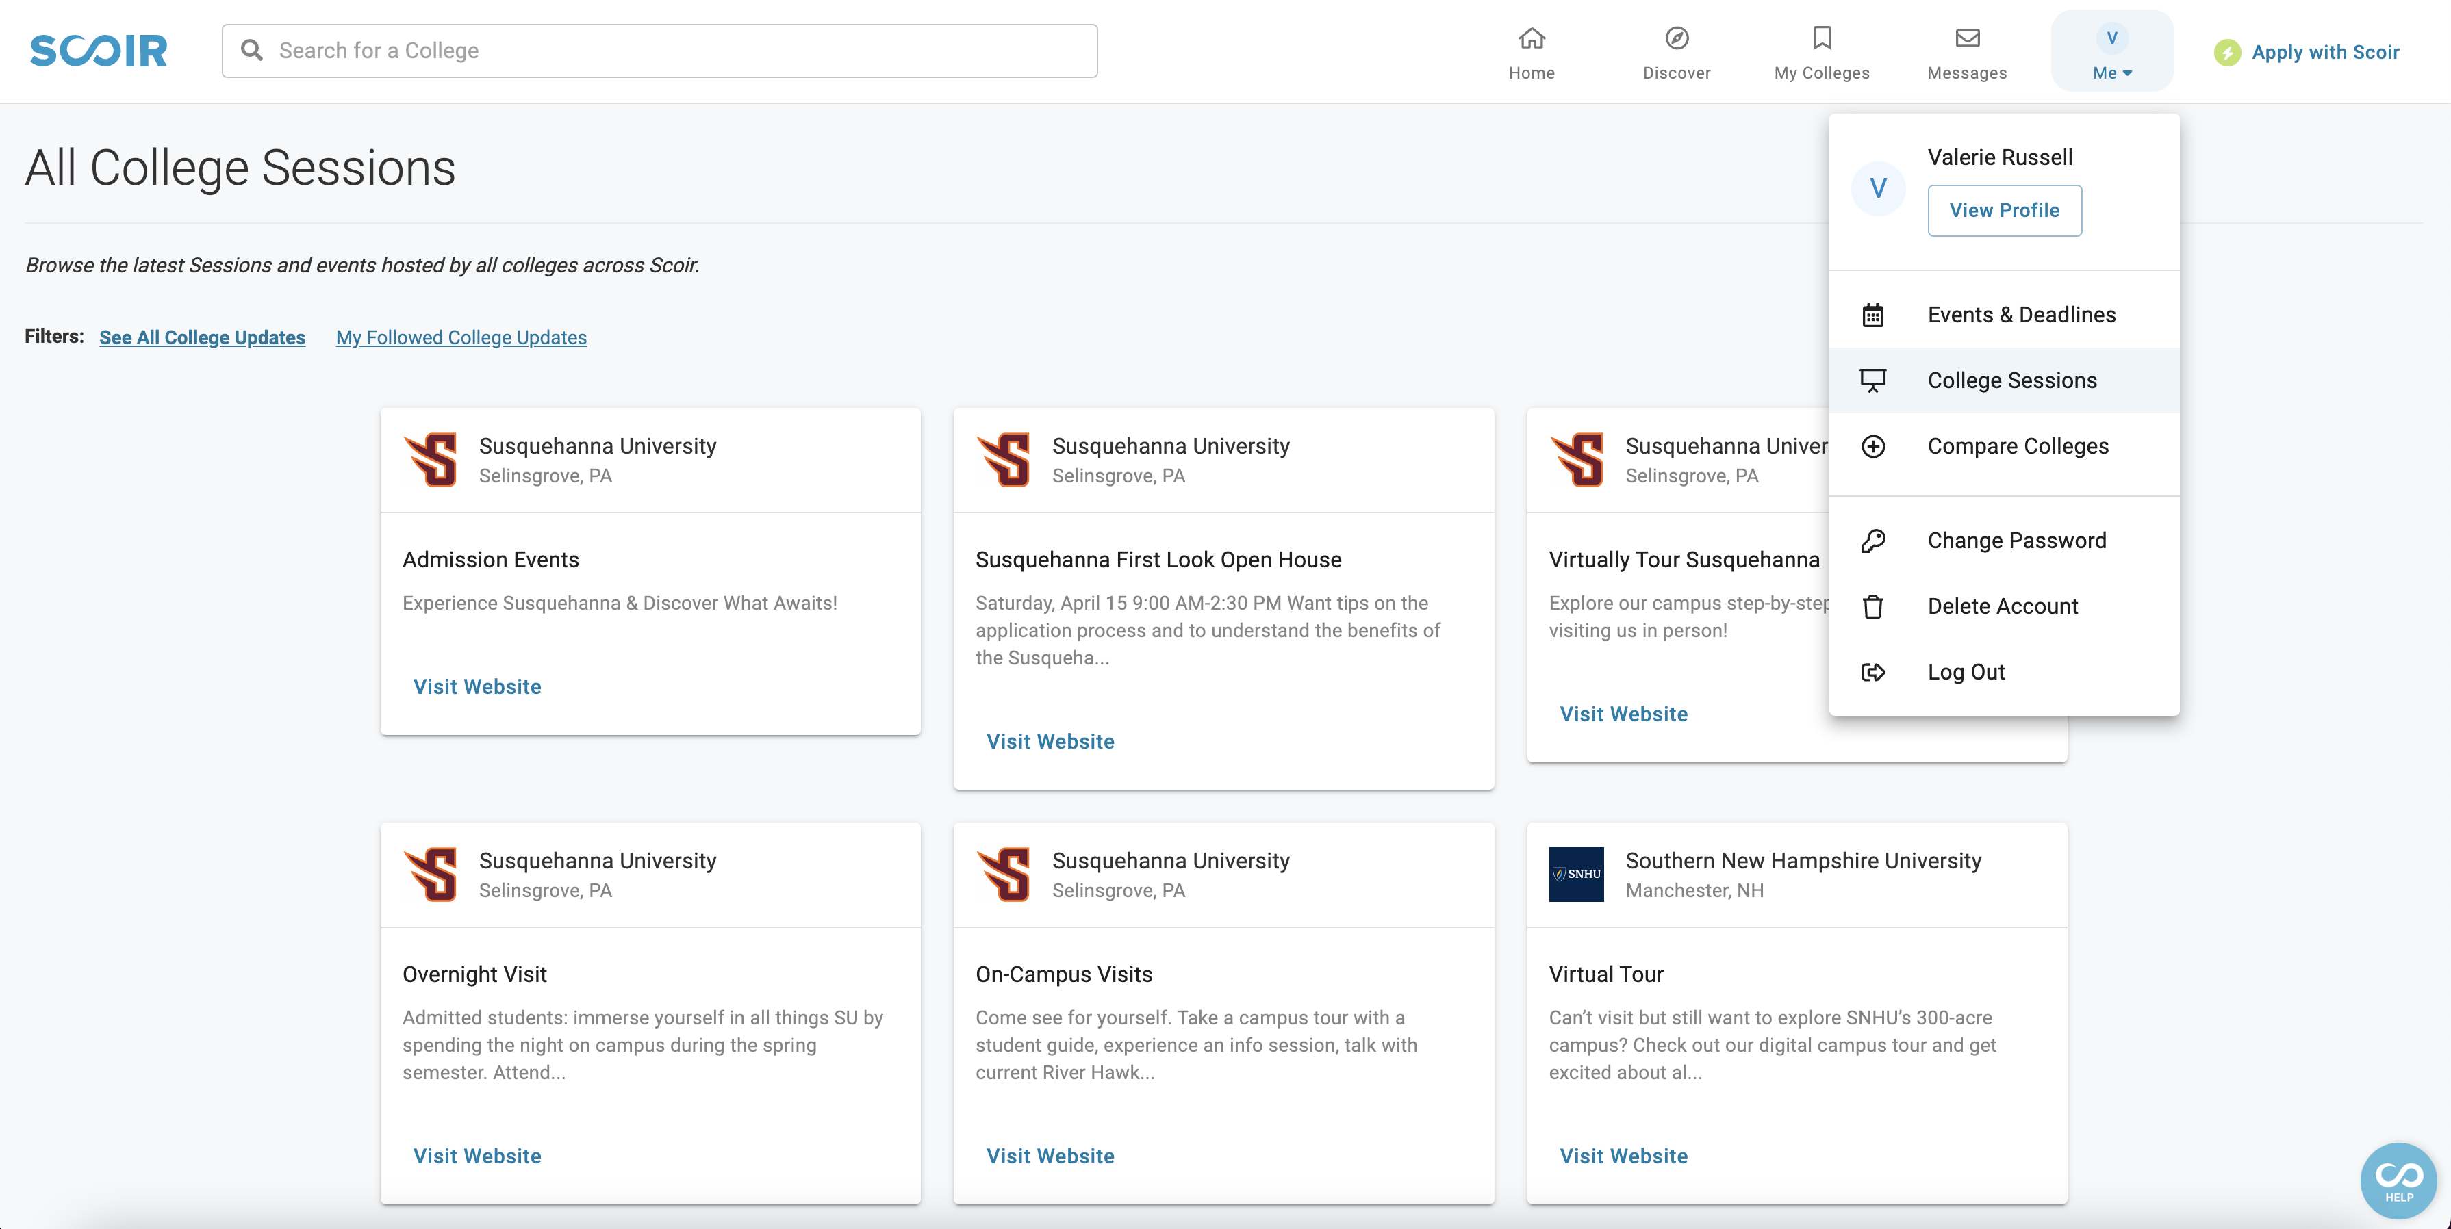Click the My Colleges bookmark icon
This screenshot has height=1229, width=2451.
coord(1821,38)
